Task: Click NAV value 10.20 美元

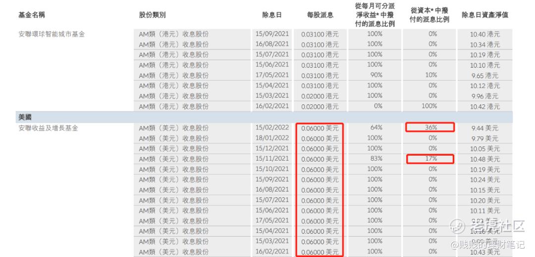Action: 485,200
